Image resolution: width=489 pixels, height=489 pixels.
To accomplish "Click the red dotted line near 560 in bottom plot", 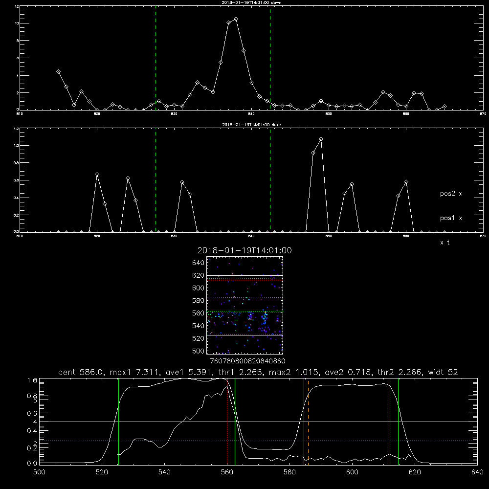I will click(227, 422).
